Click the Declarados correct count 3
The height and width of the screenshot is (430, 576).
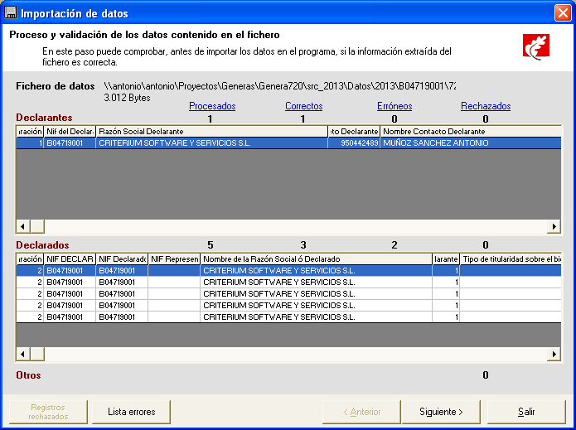point(303,245)
